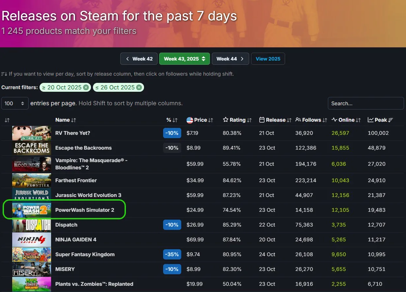Click the 12,156 online value

click(x=340, y=195)
